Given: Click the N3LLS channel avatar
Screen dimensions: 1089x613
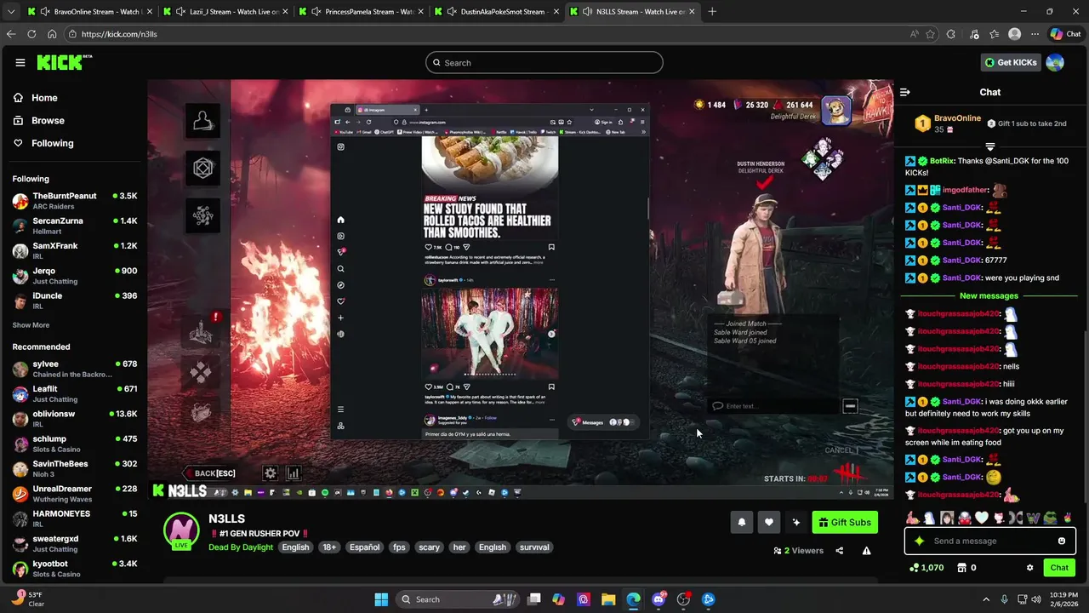Looking at the screenshot, I should [181, 530].
